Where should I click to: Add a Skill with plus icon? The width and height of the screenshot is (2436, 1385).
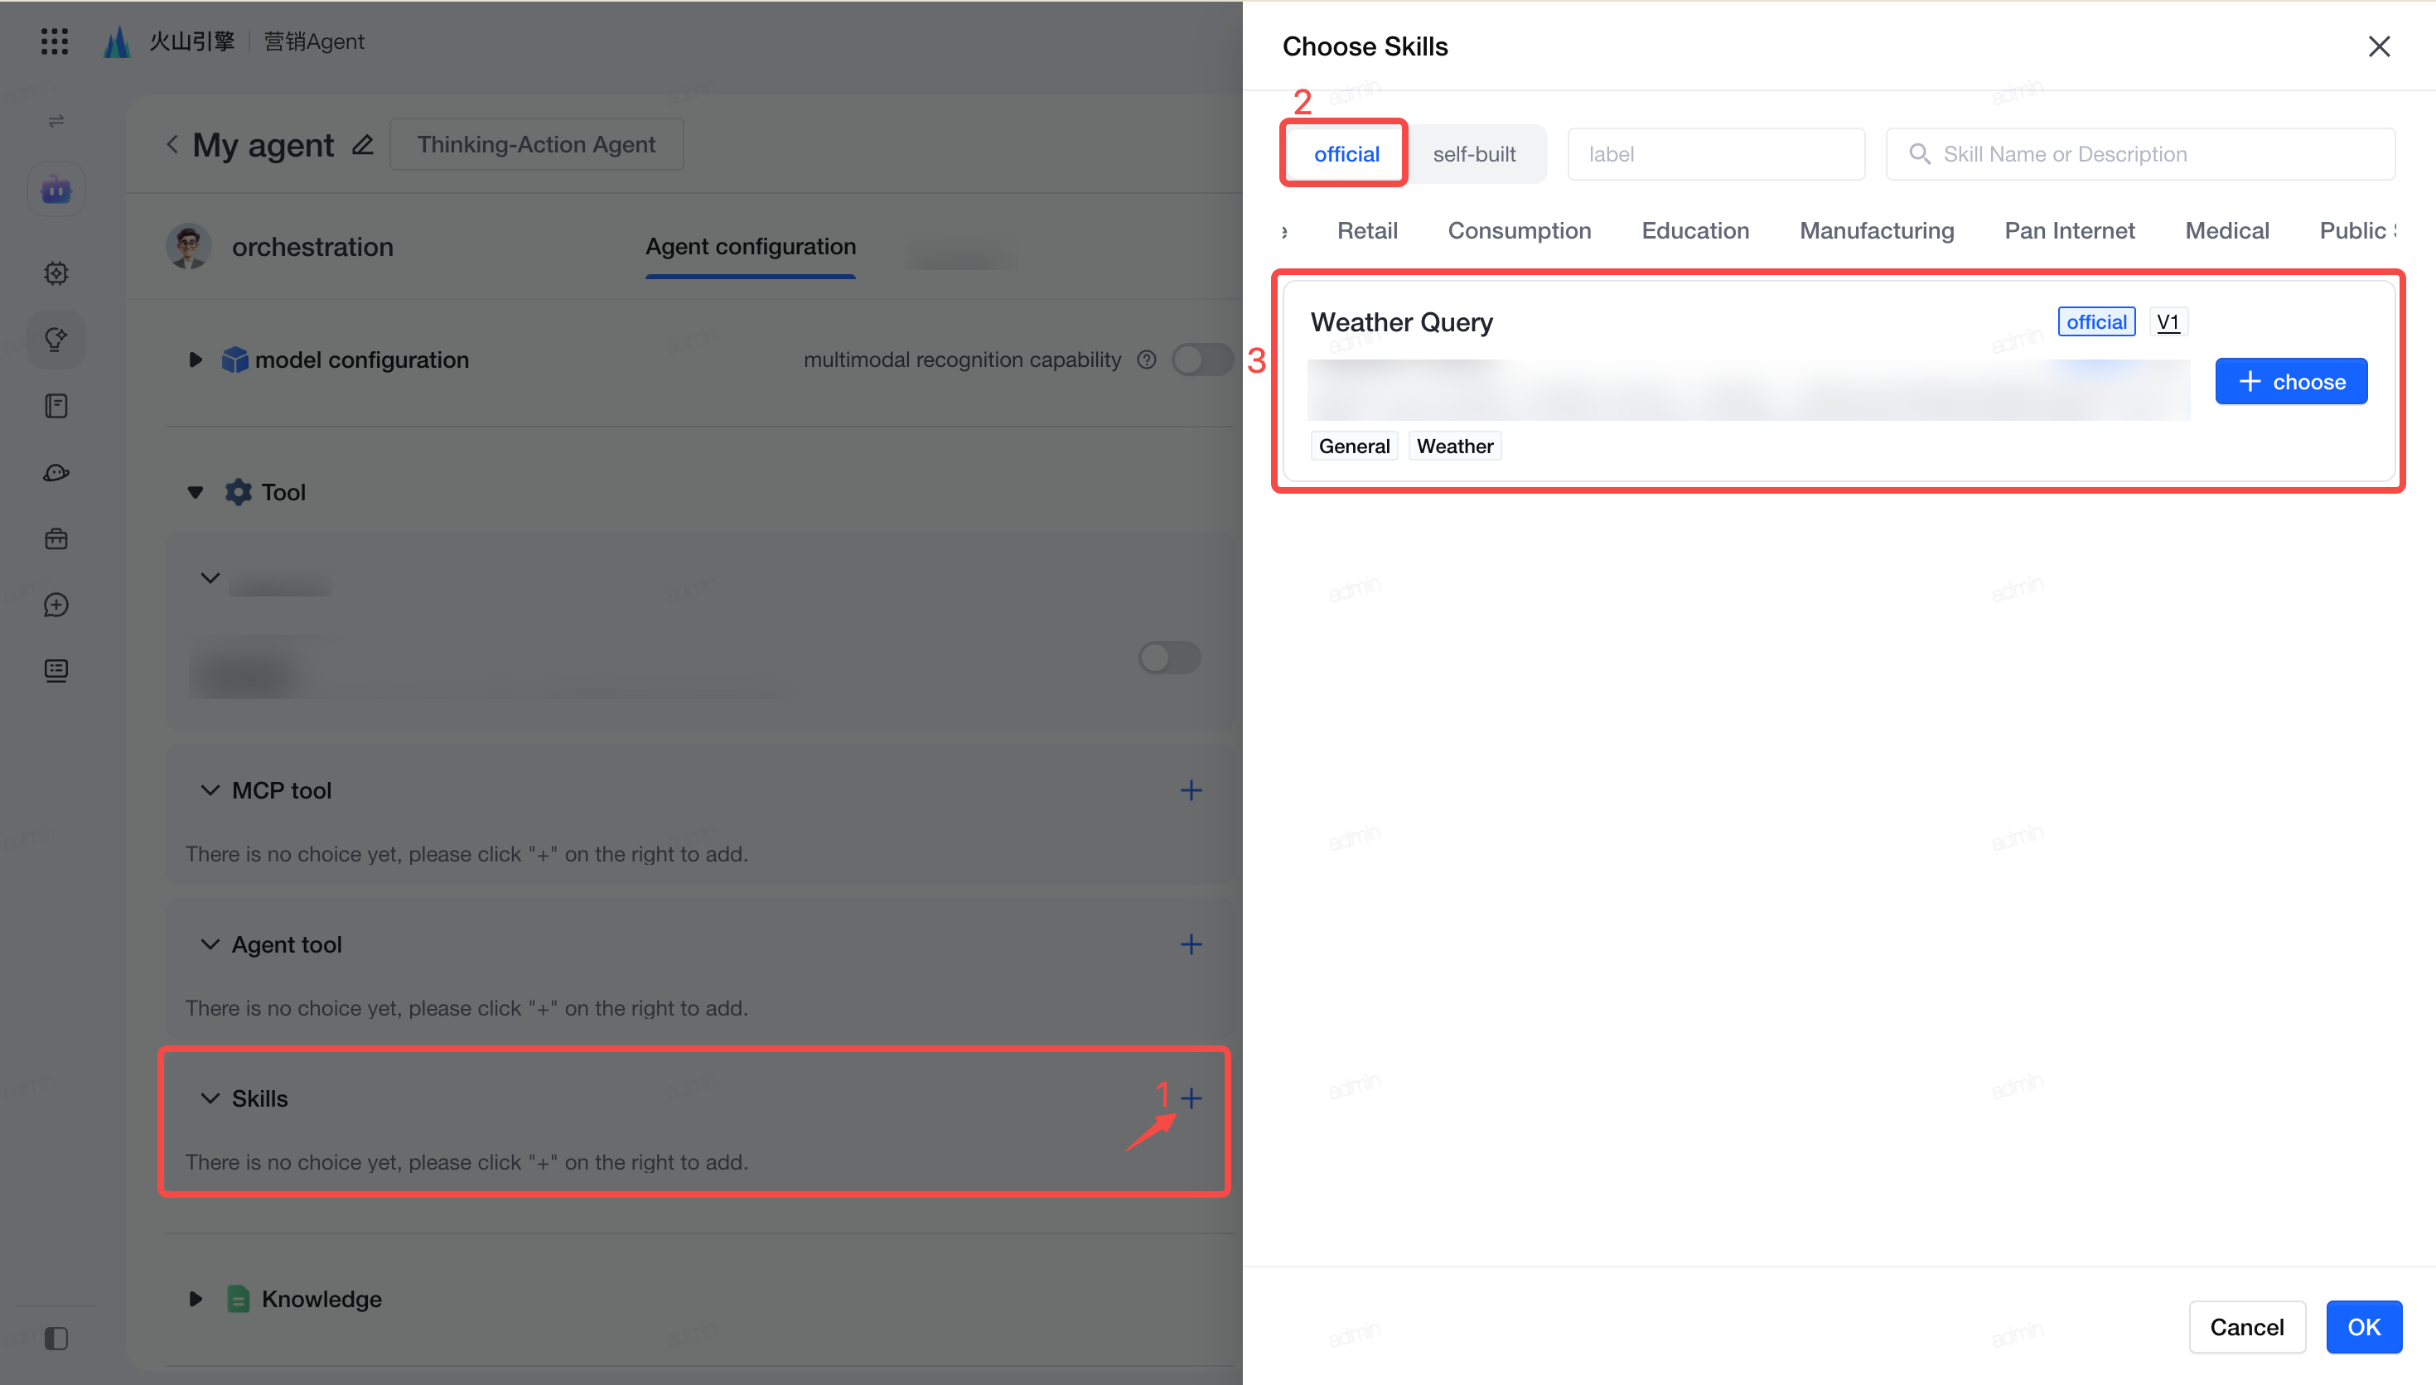pyautogui.click(x=1191, y=1098)
